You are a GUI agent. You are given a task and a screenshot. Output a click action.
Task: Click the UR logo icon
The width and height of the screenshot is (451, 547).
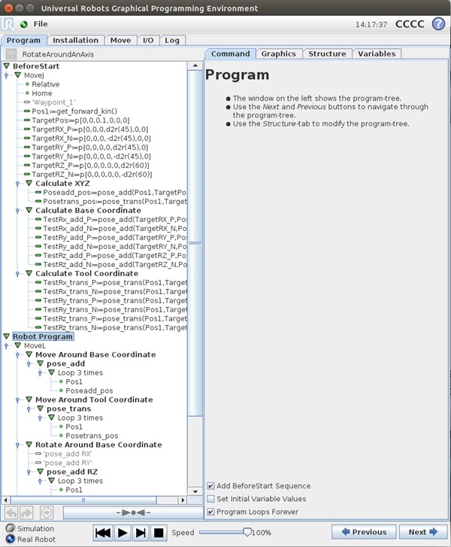point(8,24)
